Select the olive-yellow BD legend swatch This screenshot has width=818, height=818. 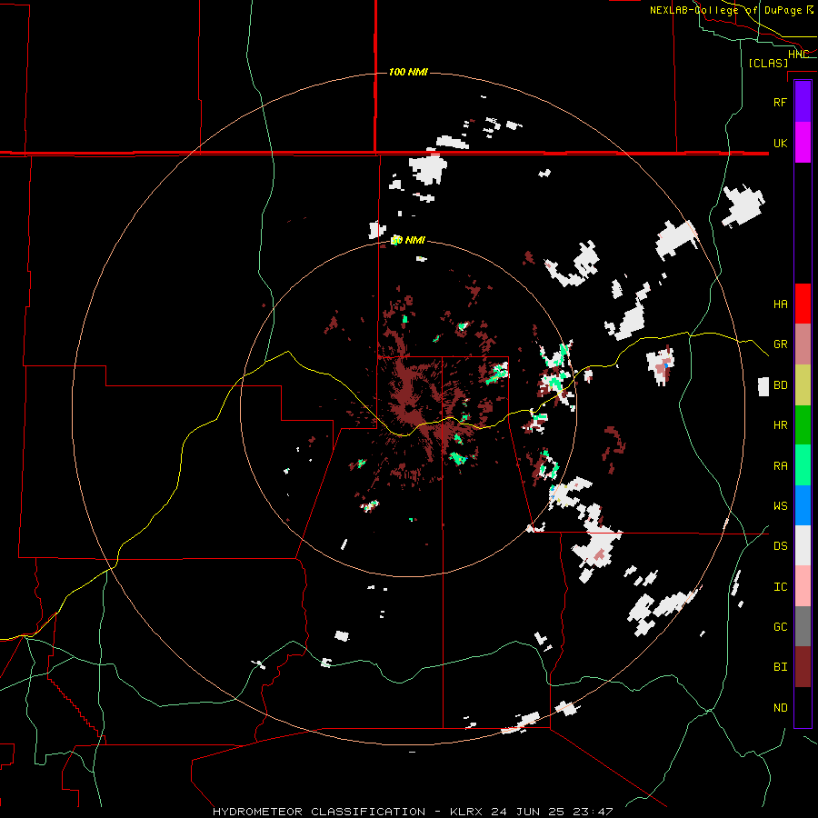pos(803,384)
